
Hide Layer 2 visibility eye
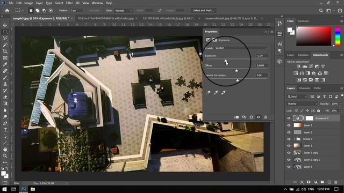(289, 132)
